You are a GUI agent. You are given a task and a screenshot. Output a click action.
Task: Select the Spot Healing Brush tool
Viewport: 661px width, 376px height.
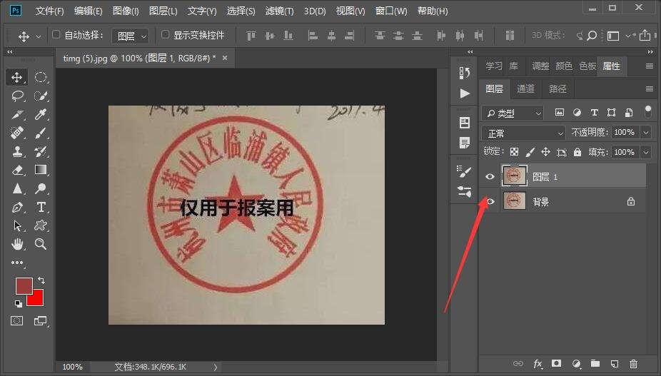coord(17,133)
